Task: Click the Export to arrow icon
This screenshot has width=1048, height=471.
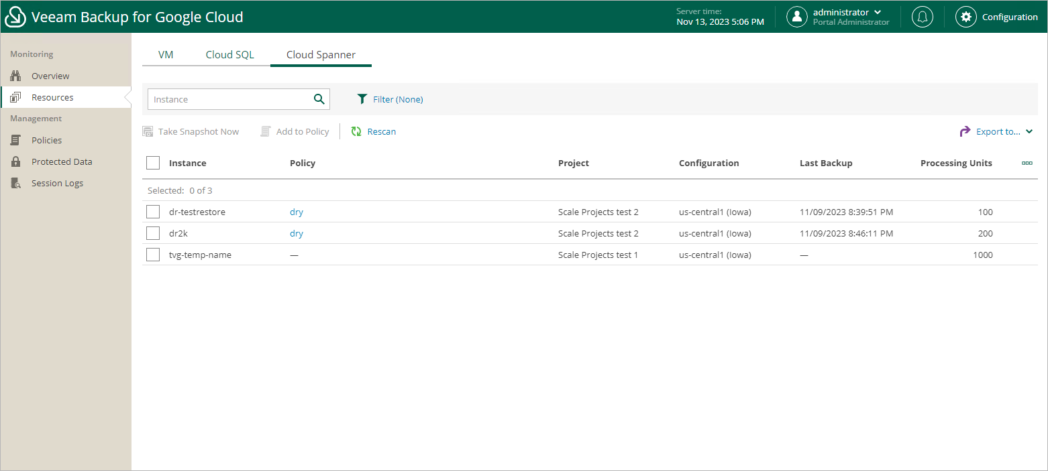Action: coord(965,131)
